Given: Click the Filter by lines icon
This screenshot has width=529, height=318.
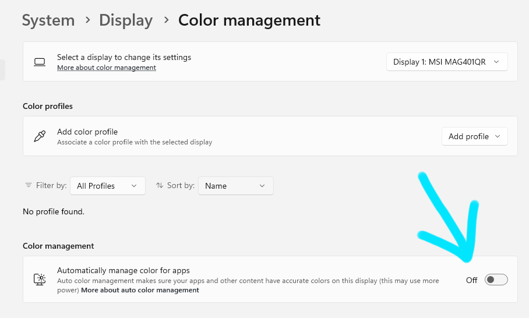Looking at the screenshot, I should tap(29, 185).
